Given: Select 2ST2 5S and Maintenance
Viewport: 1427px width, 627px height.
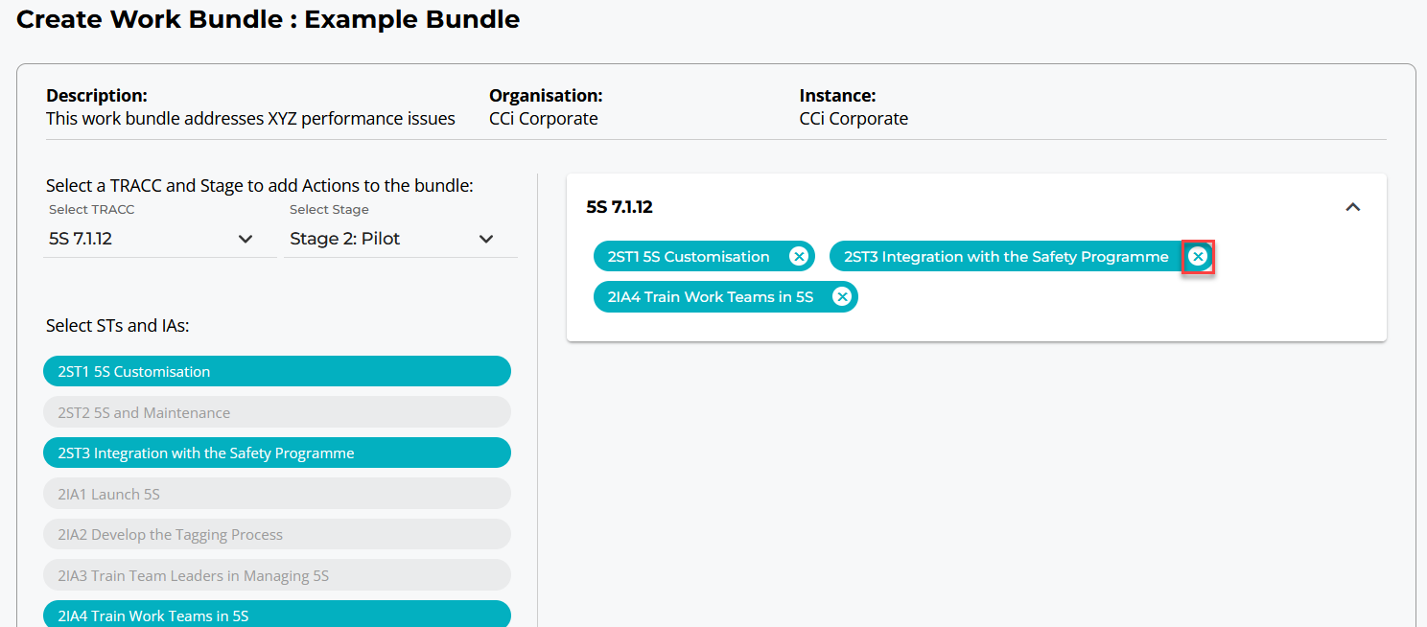Looking at the screenshot, I should tap(276, 412).
